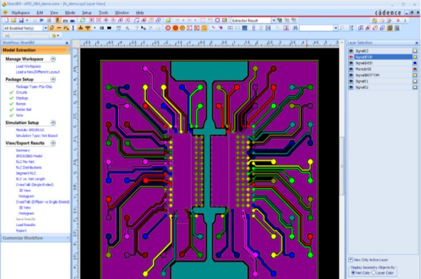Click the orange filled circle icon

pyautogui.click(x=175, y=28)
